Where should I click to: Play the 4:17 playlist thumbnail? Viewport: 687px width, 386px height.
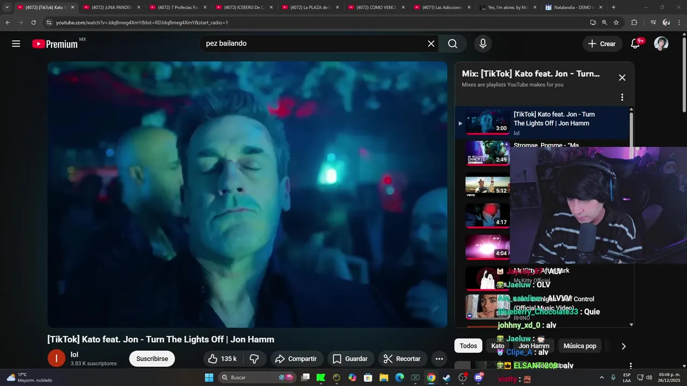(x=487, y=216)
